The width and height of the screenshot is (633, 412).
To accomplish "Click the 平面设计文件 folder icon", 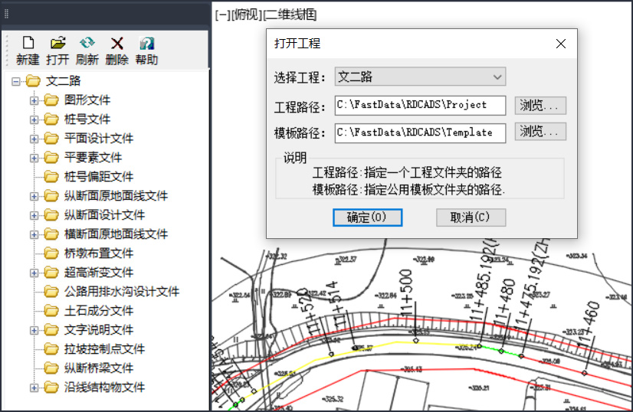I will 51,138.
